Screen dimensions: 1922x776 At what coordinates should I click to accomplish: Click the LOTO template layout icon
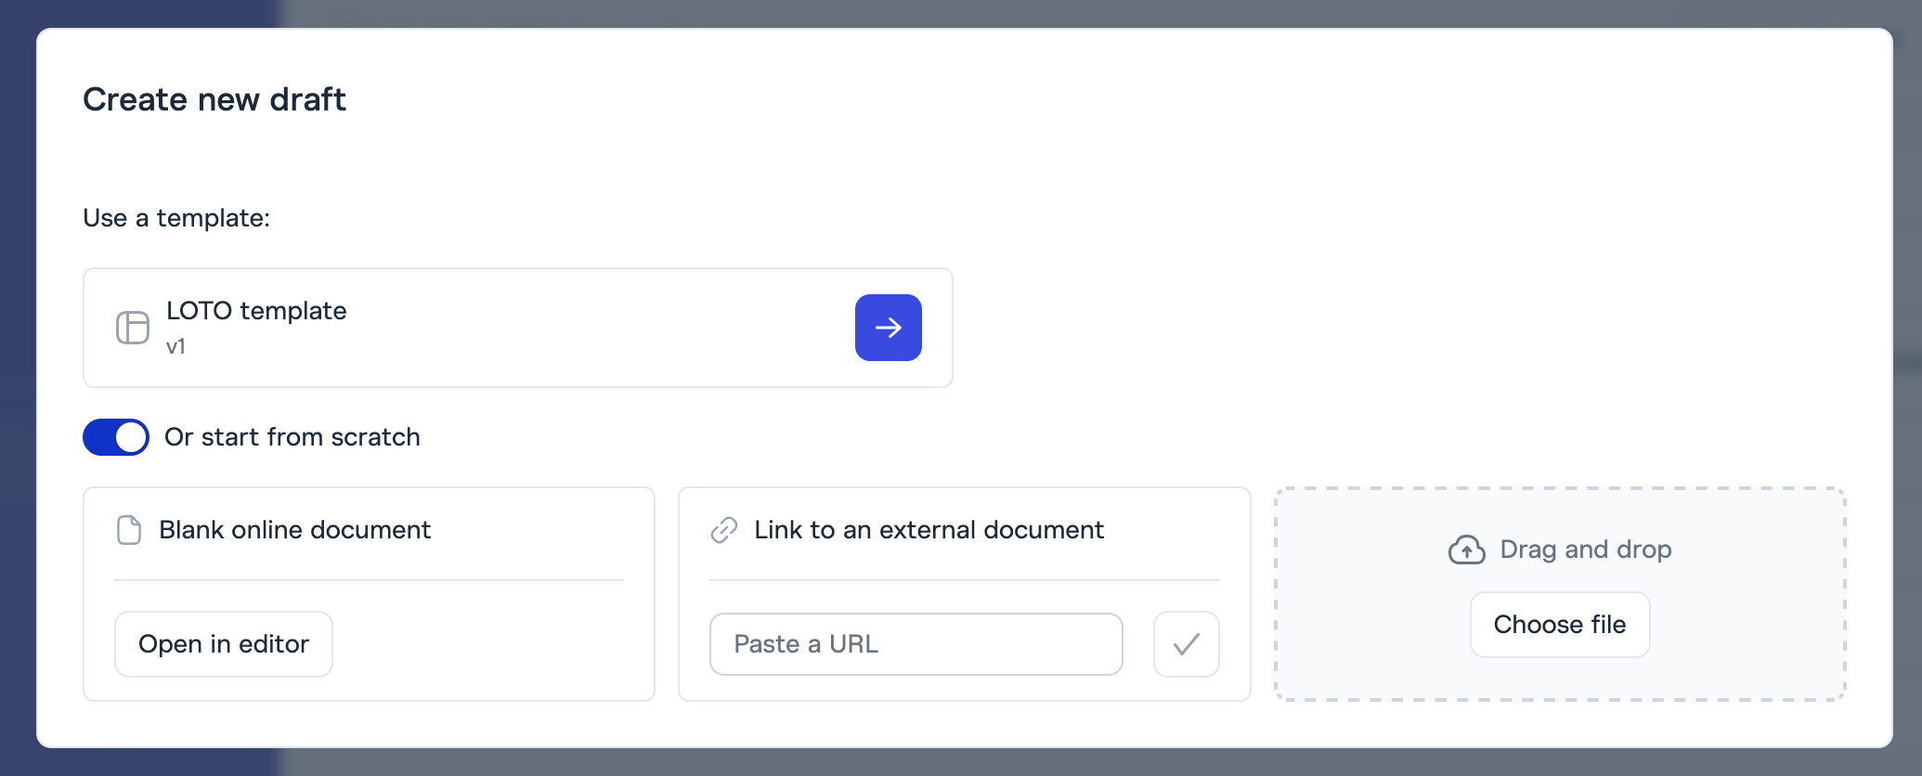[133, 328]
